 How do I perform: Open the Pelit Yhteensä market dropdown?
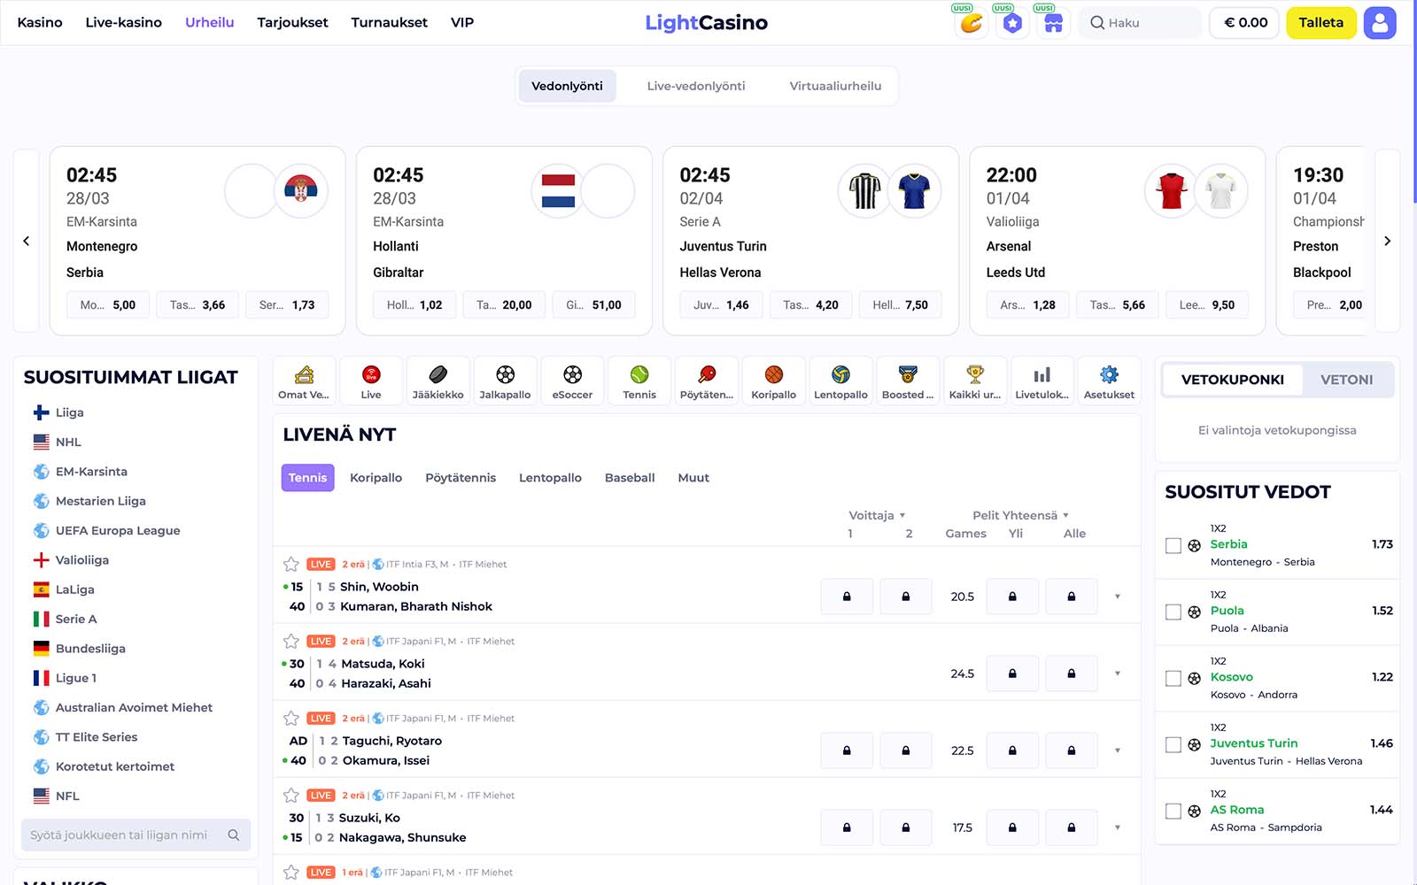[x=1021, y=515]
